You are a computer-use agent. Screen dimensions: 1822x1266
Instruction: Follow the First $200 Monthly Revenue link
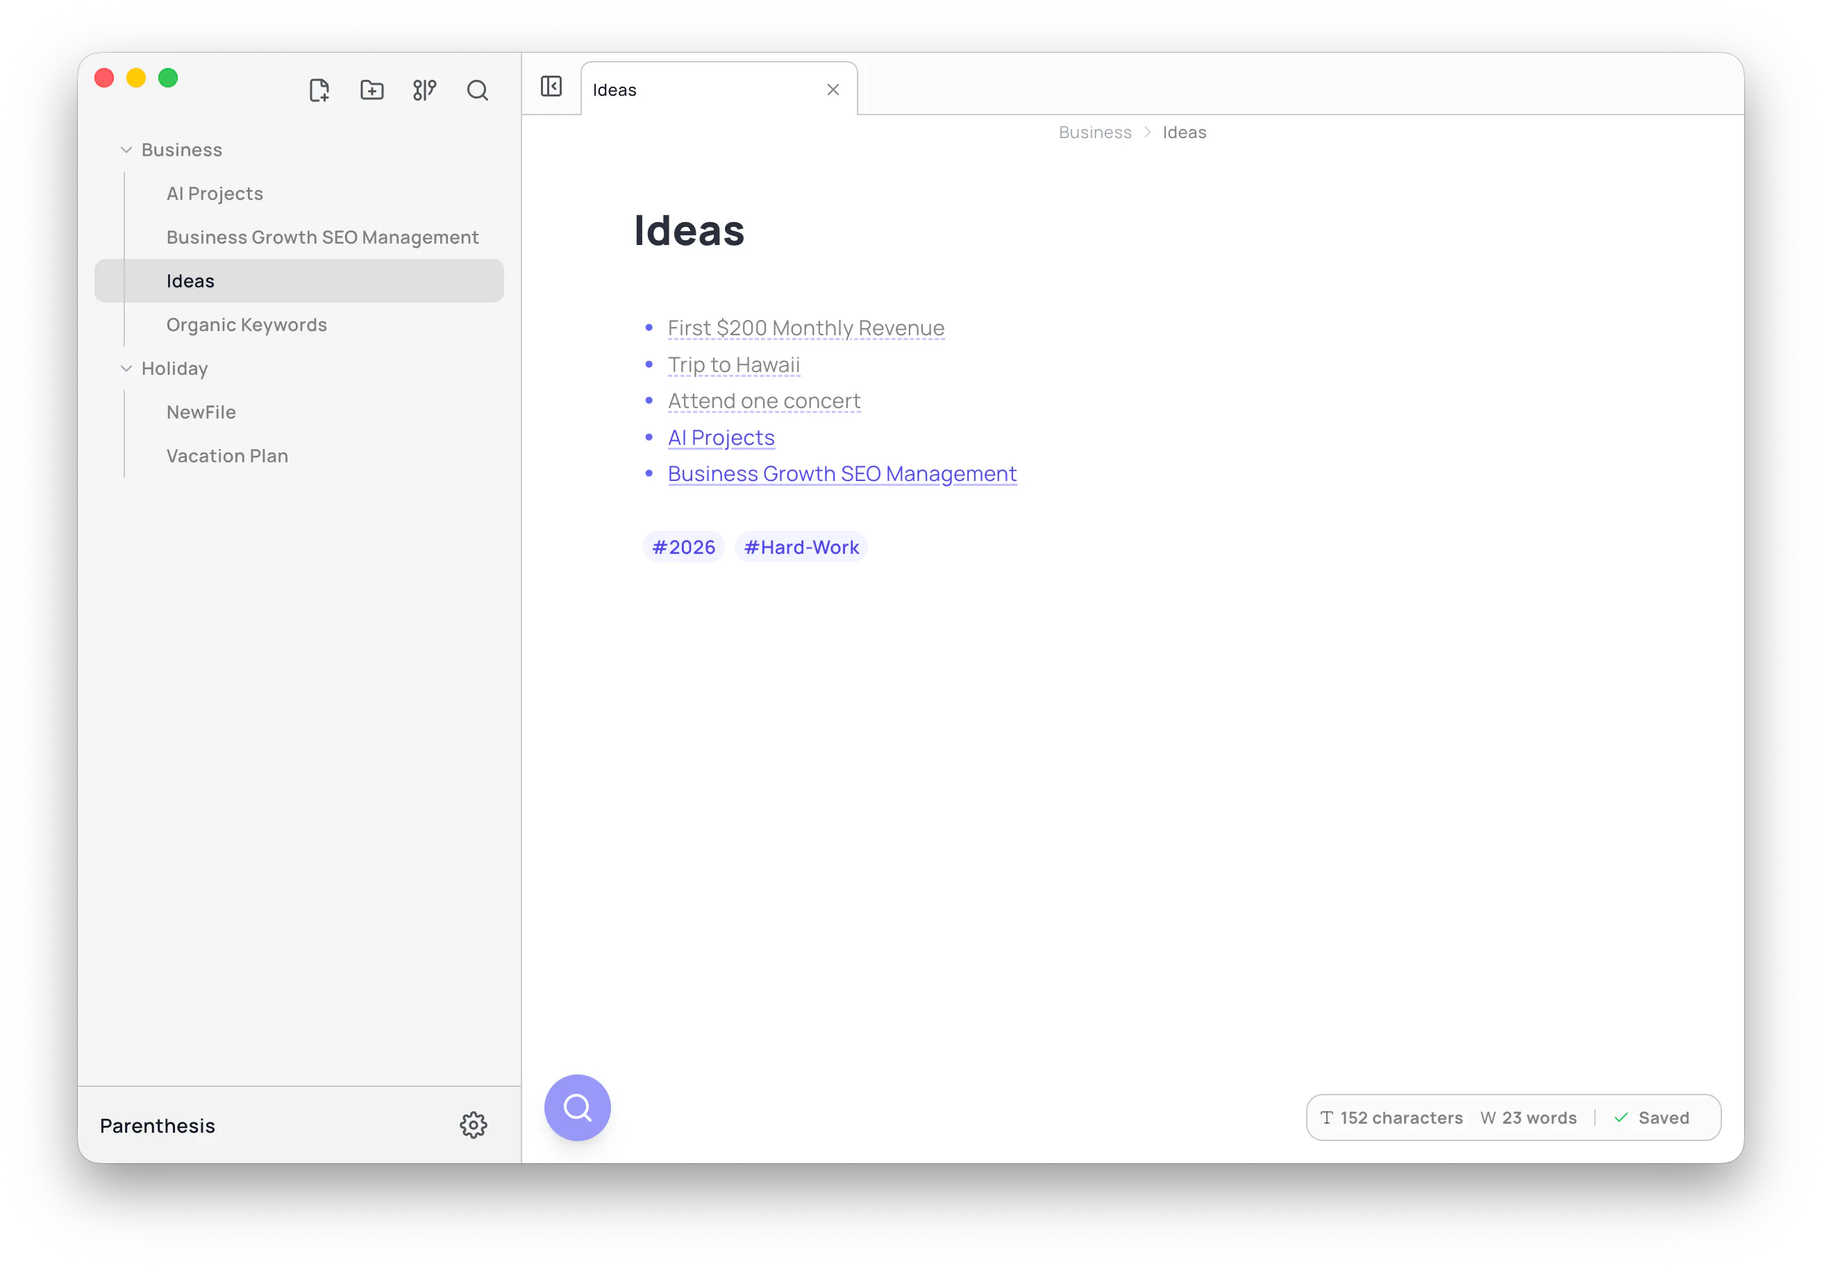tap(805, 328)
